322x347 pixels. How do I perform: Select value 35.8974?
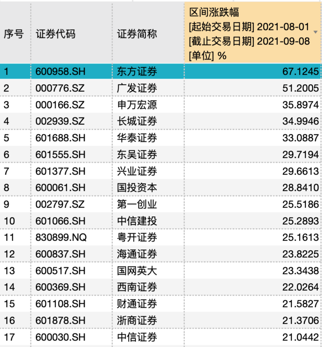coord(300,105)
